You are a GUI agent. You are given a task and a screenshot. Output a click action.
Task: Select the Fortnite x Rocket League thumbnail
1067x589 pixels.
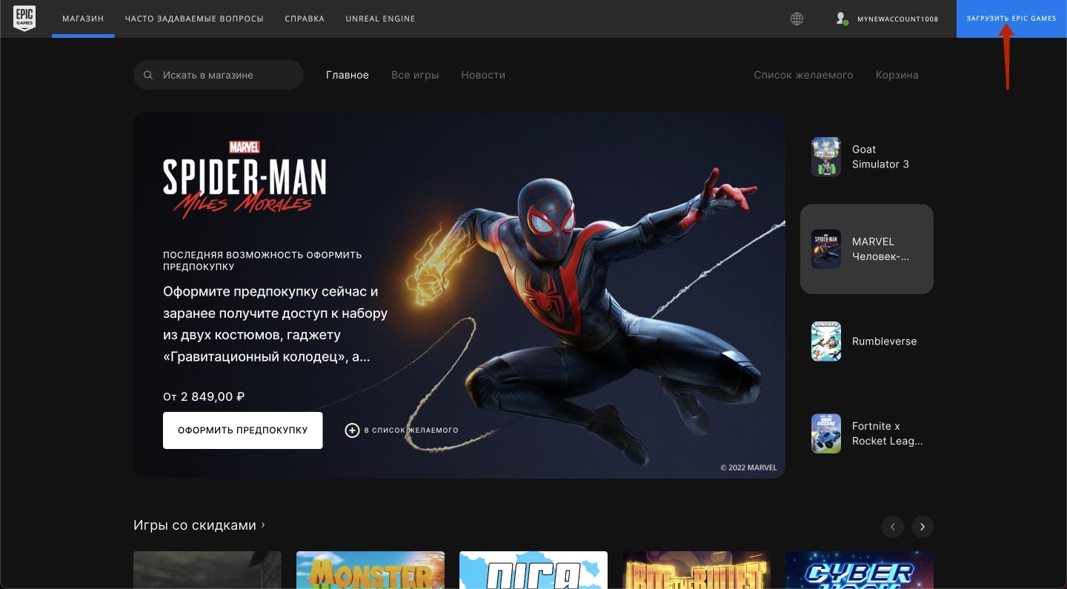tap(825, 433)
